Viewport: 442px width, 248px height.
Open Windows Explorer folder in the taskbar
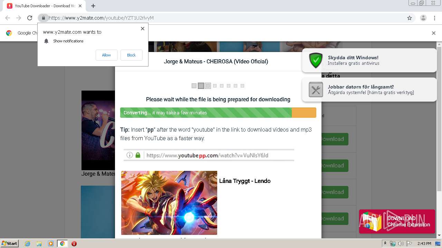point(39,244)
